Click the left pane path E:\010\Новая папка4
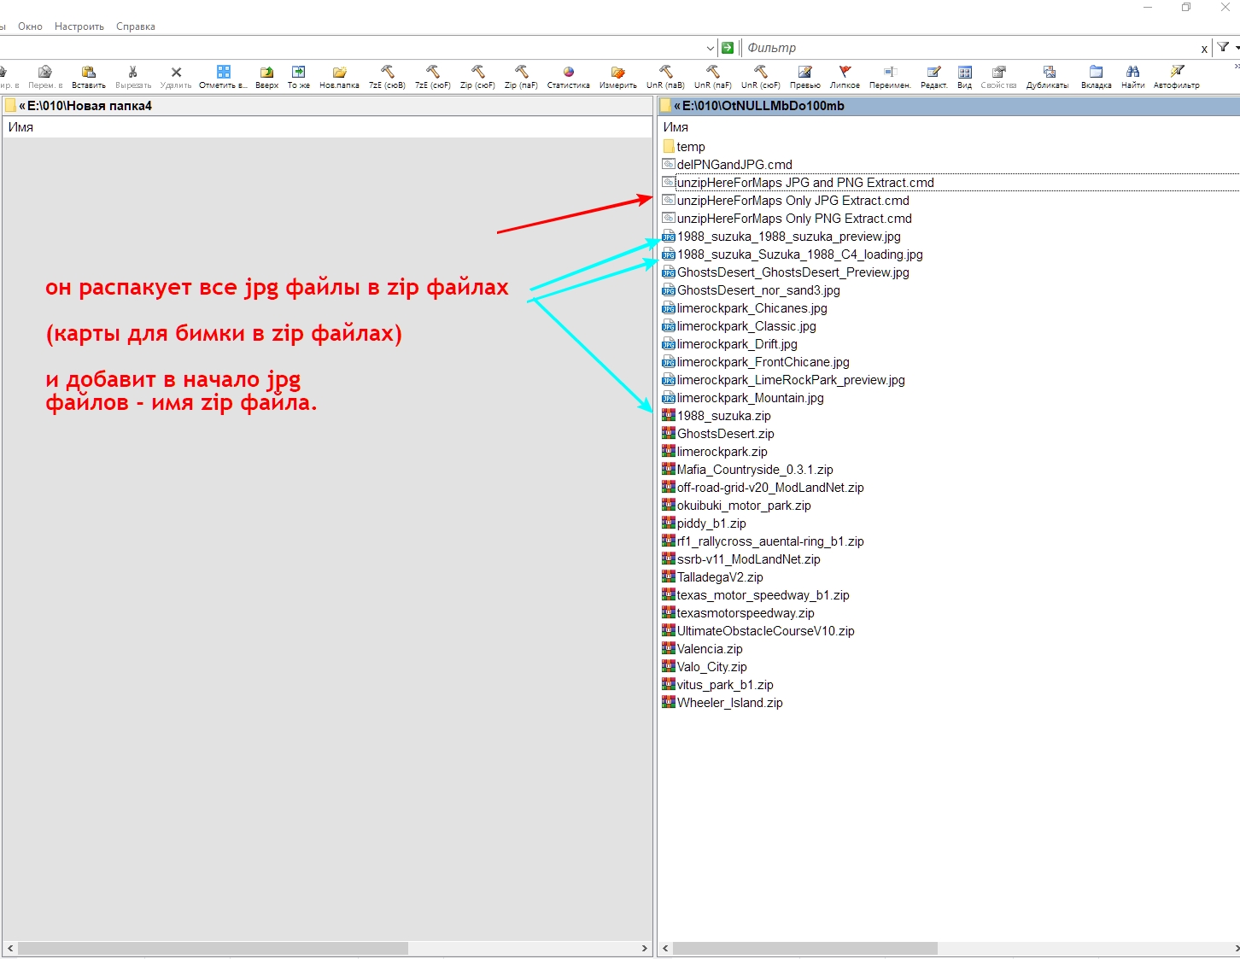The width and height of the screenshot is (1240, 959). pos(89,106)
